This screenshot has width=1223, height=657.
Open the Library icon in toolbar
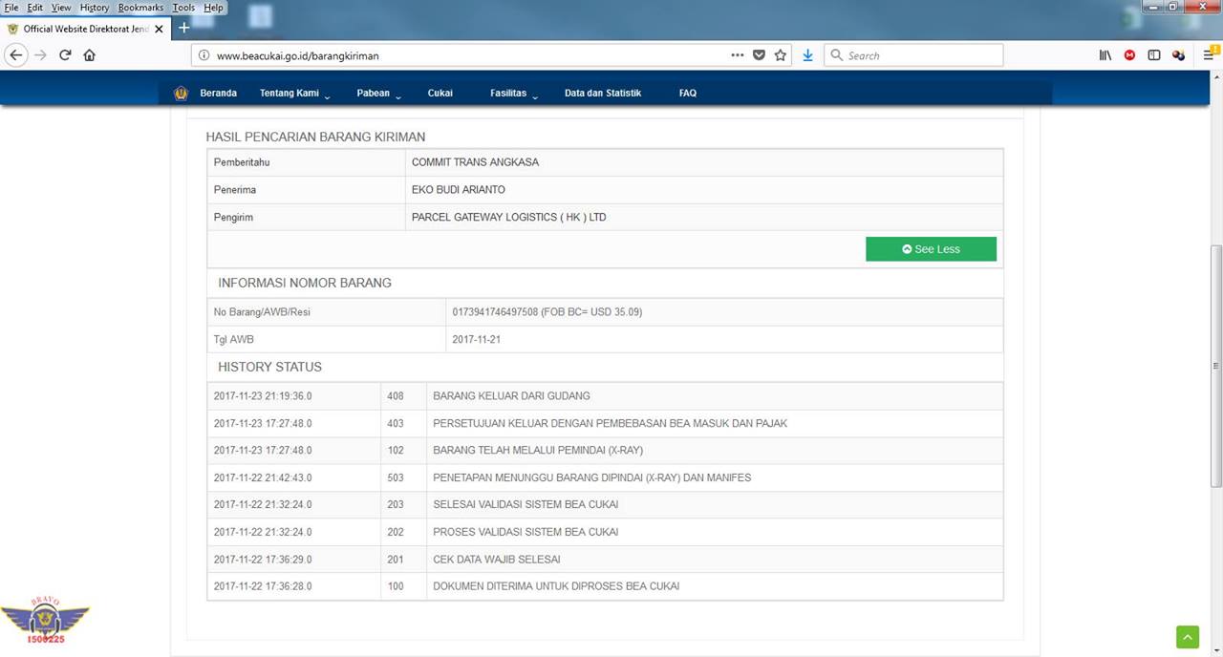(x=1105, y=55)
